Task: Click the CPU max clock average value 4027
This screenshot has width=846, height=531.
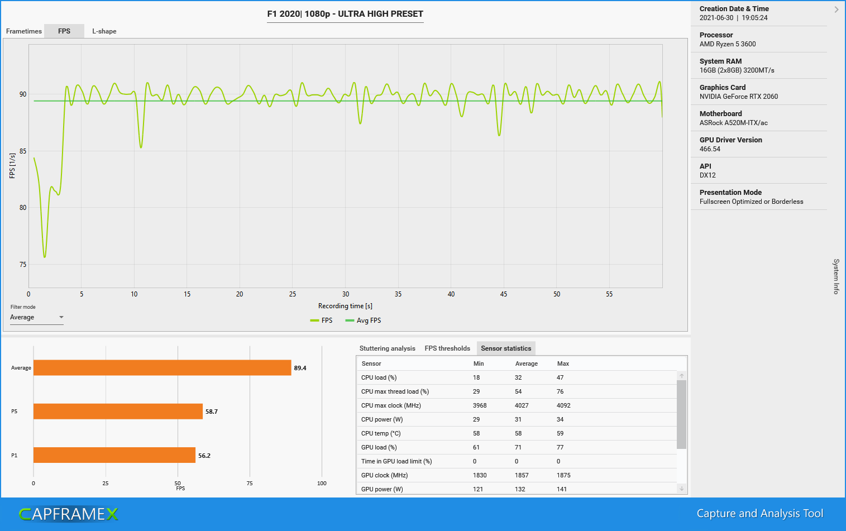Action: tap(522, 405)
